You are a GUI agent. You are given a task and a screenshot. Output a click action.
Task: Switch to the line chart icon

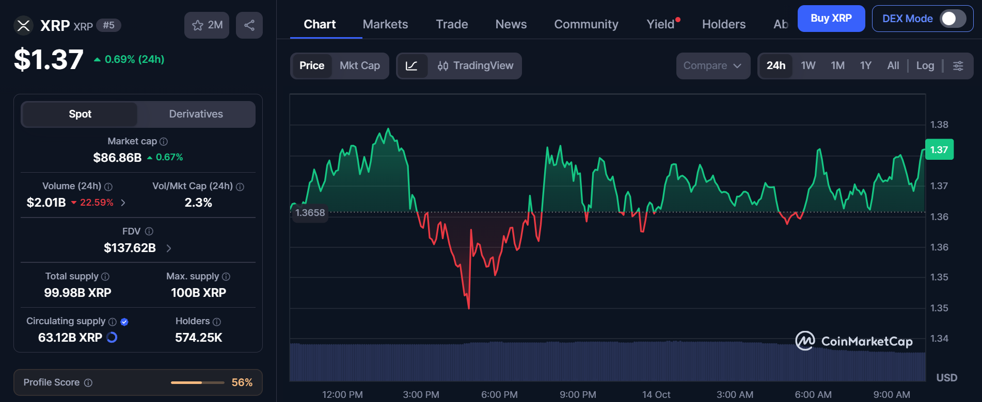coord(412,66)
